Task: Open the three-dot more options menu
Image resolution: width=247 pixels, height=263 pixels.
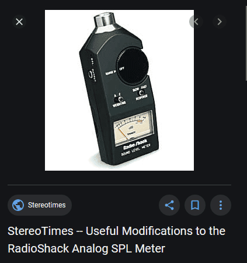Action: coord(221,205)
